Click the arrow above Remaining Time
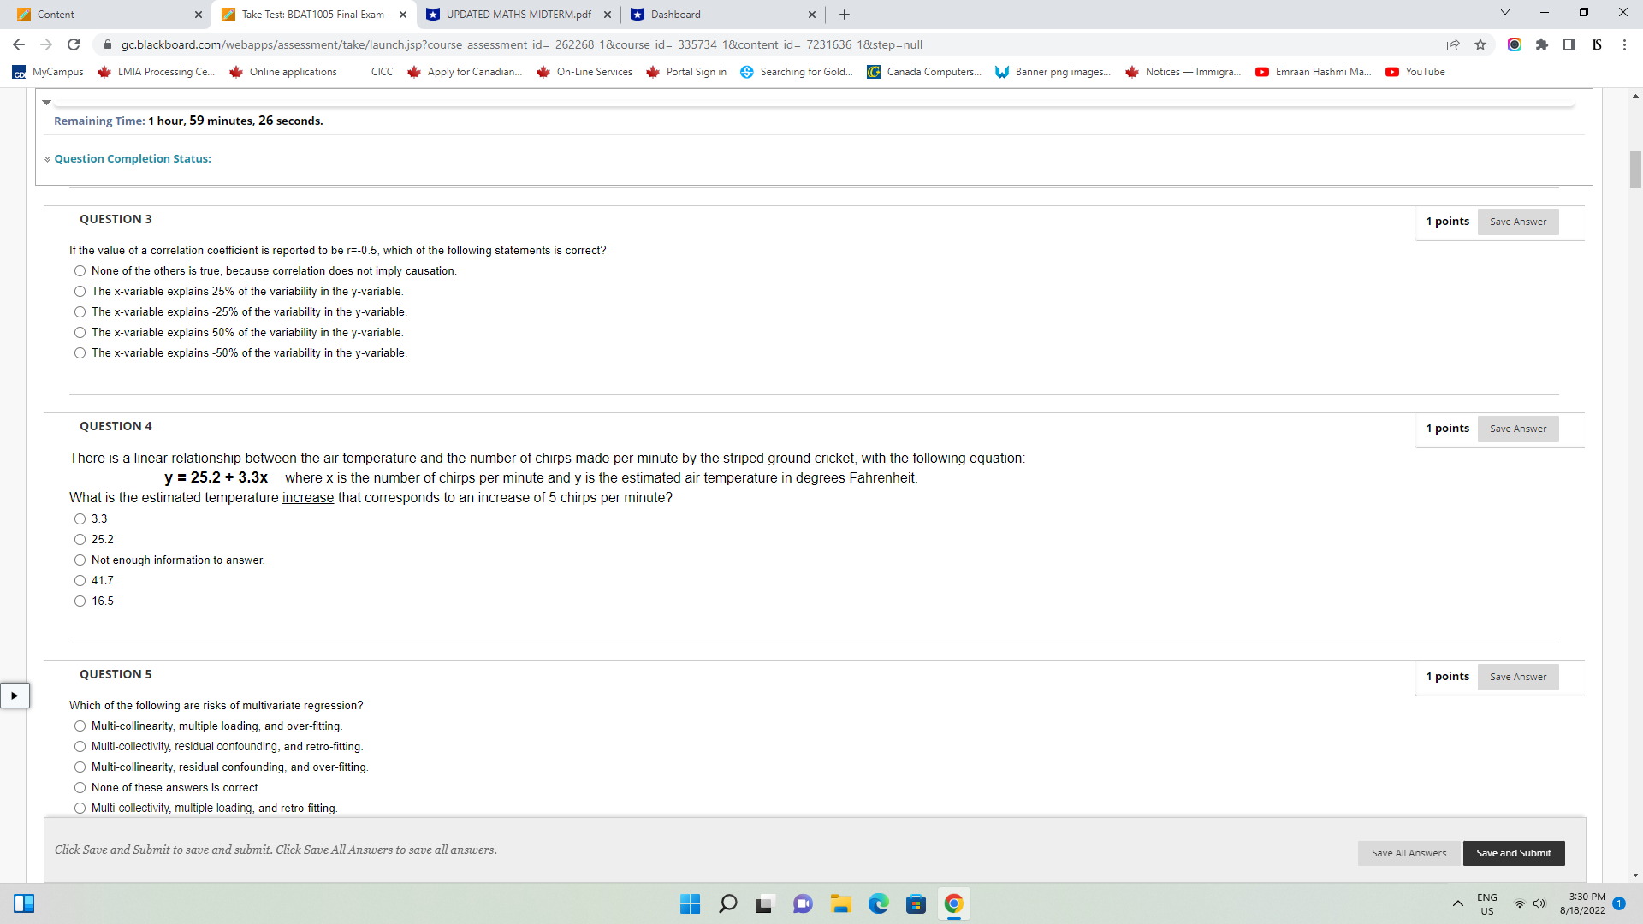The height and width of the screenshot is (924, 1643). 47,102
